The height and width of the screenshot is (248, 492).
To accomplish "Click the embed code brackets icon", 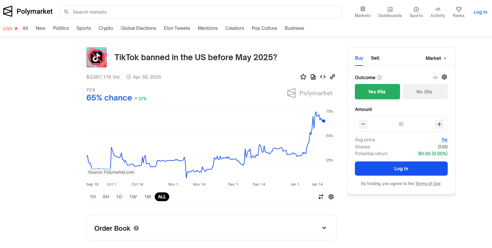I will click(x=323, y=77).
